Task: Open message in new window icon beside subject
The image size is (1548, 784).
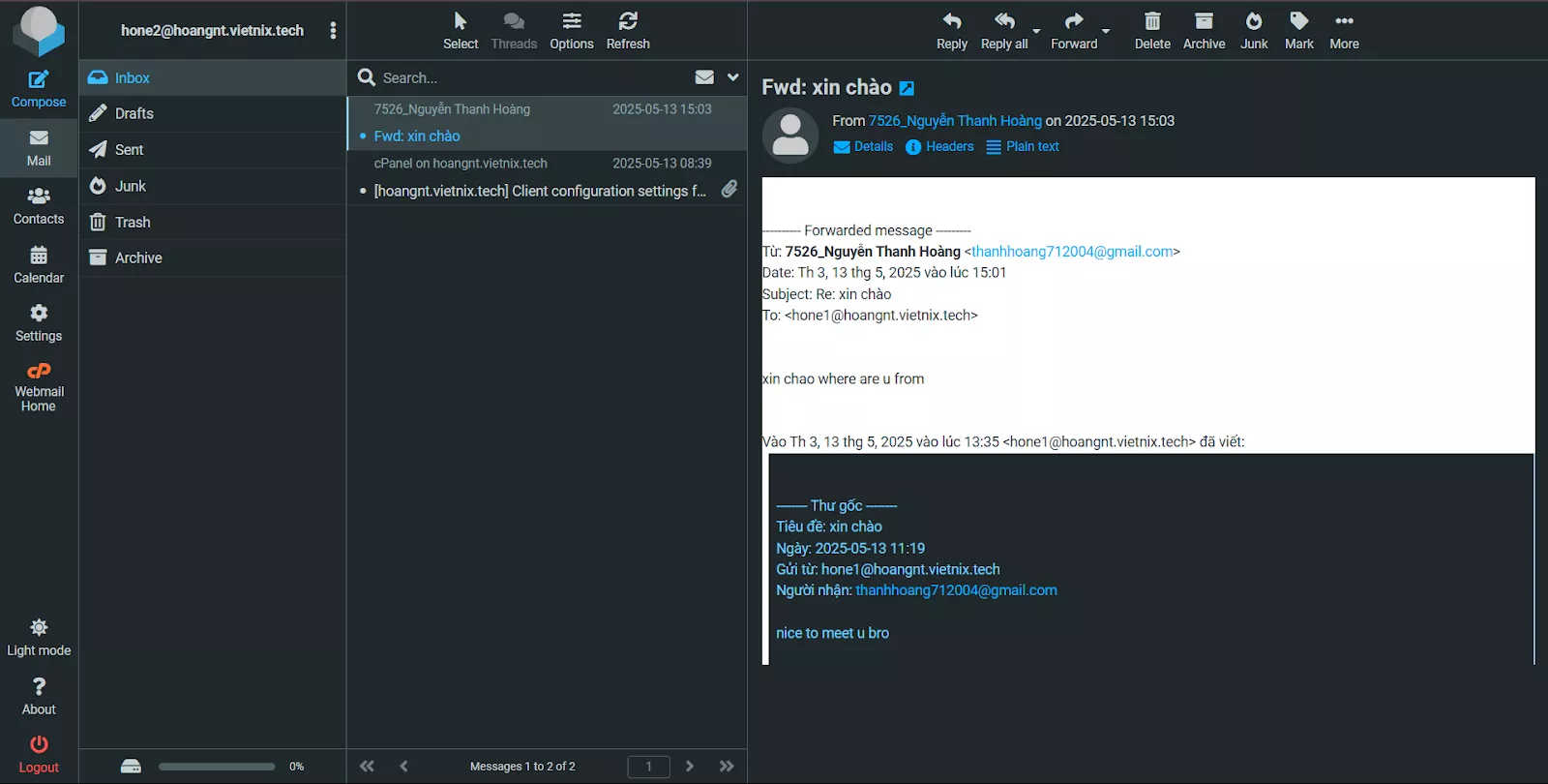Action: point(907,88)
